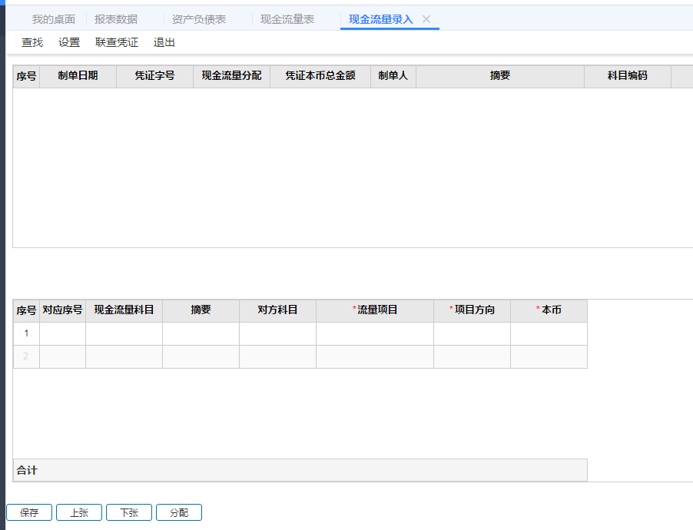Click the 保存 button to save
Image resolution: width=693 pixels, height=530 pixels.
[x=28, y=512]
